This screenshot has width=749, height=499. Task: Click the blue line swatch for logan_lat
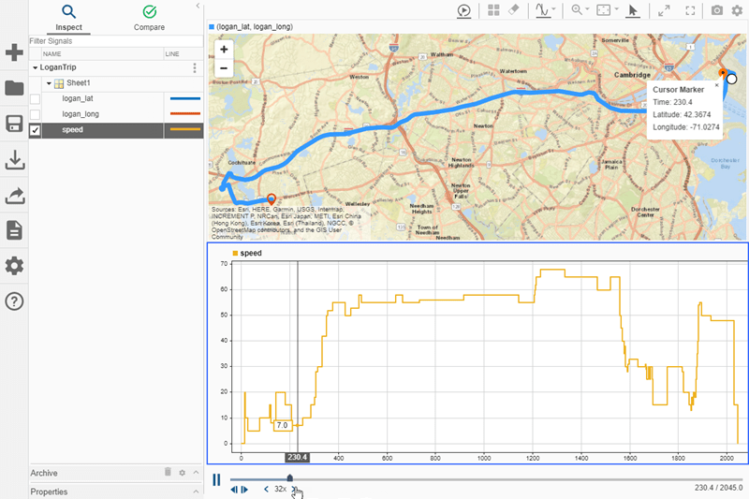click(184, 99)
